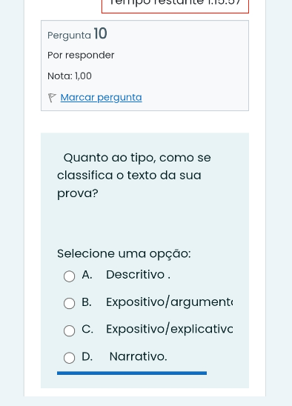Click the blue horizontal scrollbar under answers
The height and width of the screenshot is (406, 292).
point(132,373)
